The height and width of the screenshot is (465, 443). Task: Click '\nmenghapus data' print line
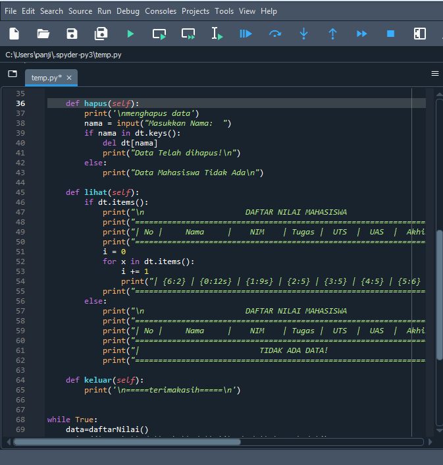point(142,113)
